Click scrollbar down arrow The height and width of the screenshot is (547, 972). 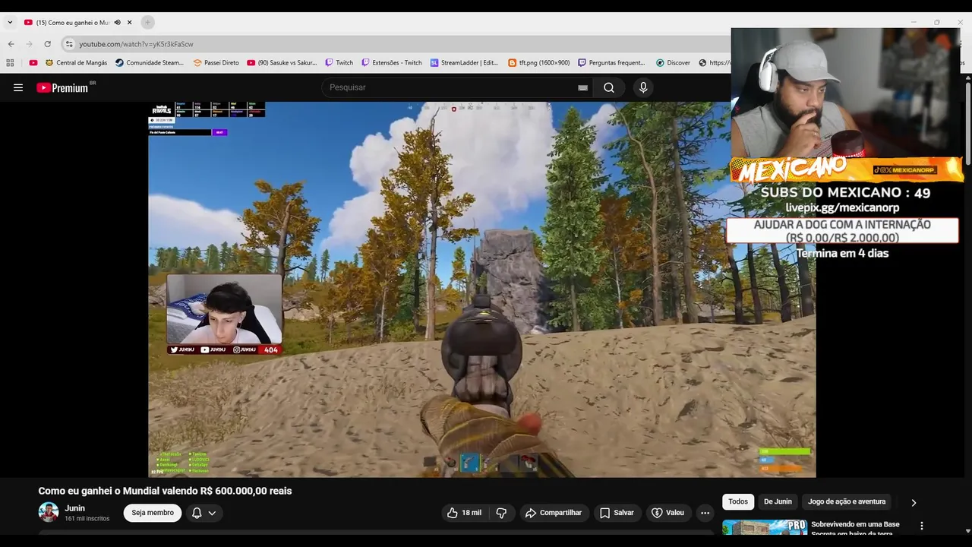coord(967,530)
